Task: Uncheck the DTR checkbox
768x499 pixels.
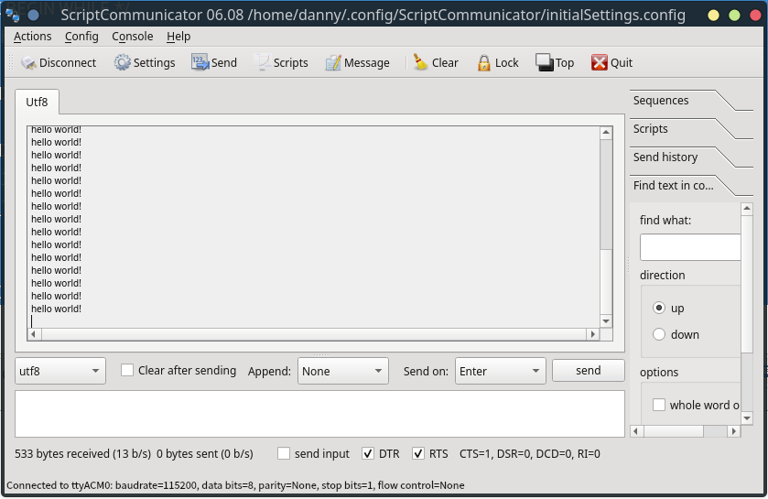Action: coord(368,453)
